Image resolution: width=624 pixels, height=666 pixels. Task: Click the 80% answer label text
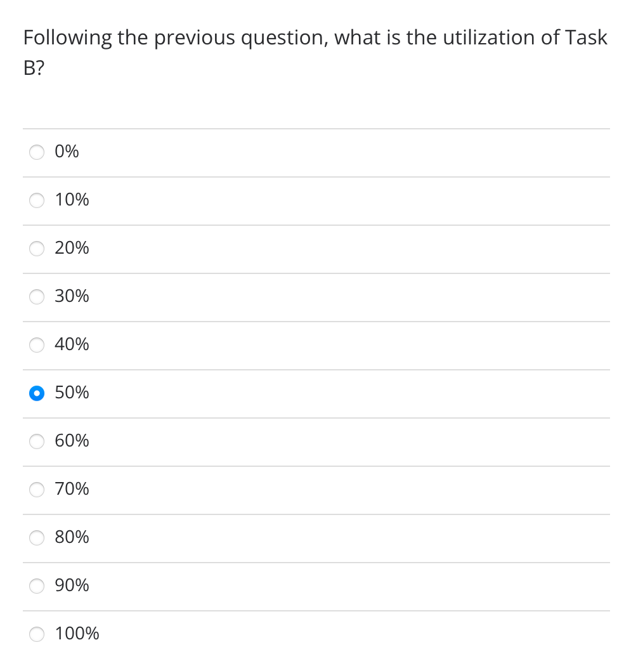click(71, 537)
